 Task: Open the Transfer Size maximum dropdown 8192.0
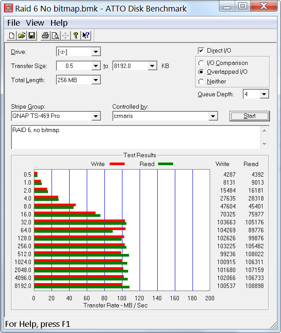click(152, 66)
